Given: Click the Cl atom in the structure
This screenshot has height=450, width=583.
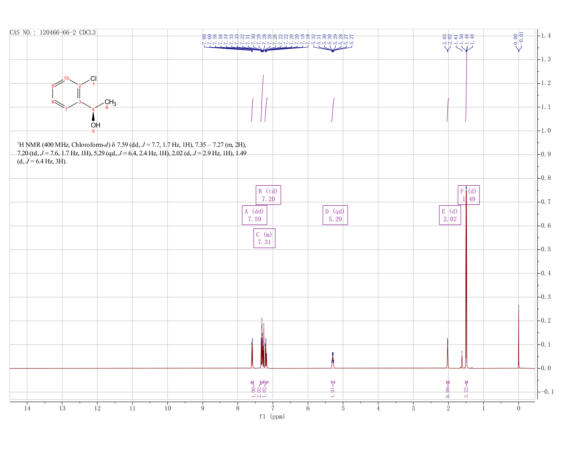Looking at the screenshot, I should [x=93, y=79].
